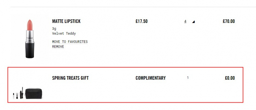Click the COMPLIMENTARY price label

[151, 78]
